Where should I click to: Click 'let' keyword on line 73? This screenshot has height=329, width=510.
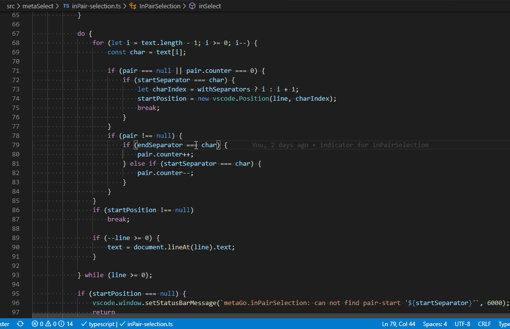point(143,89)
